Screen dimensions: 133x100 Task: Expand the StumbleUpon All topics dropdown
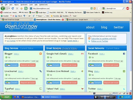point(30,16)
